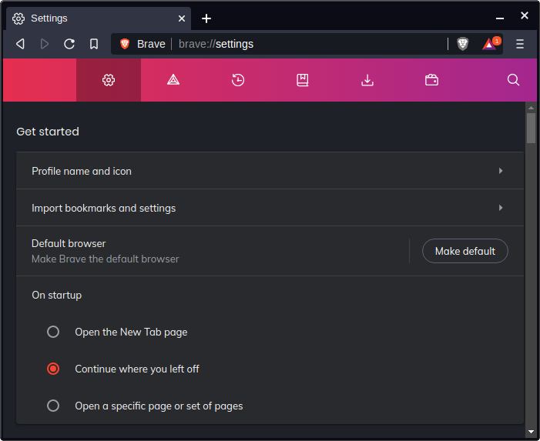Click the search settings magnifier icon

(514, 80)
